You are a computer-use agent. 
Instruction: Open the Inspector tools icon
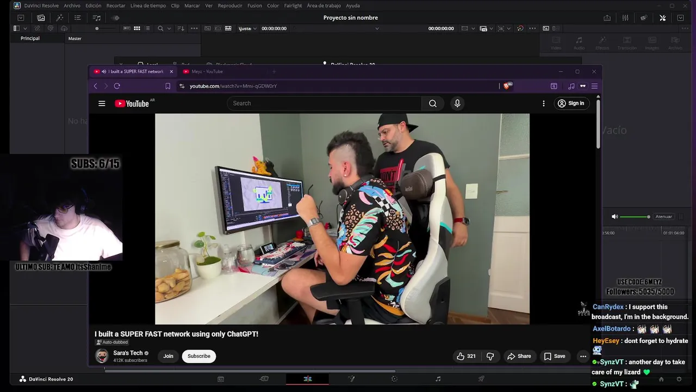tap(662, 18)
